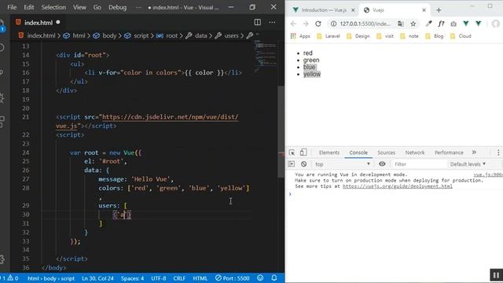Click the Chrome address bar
Screen dimensions: 503x283
point(365,24)
